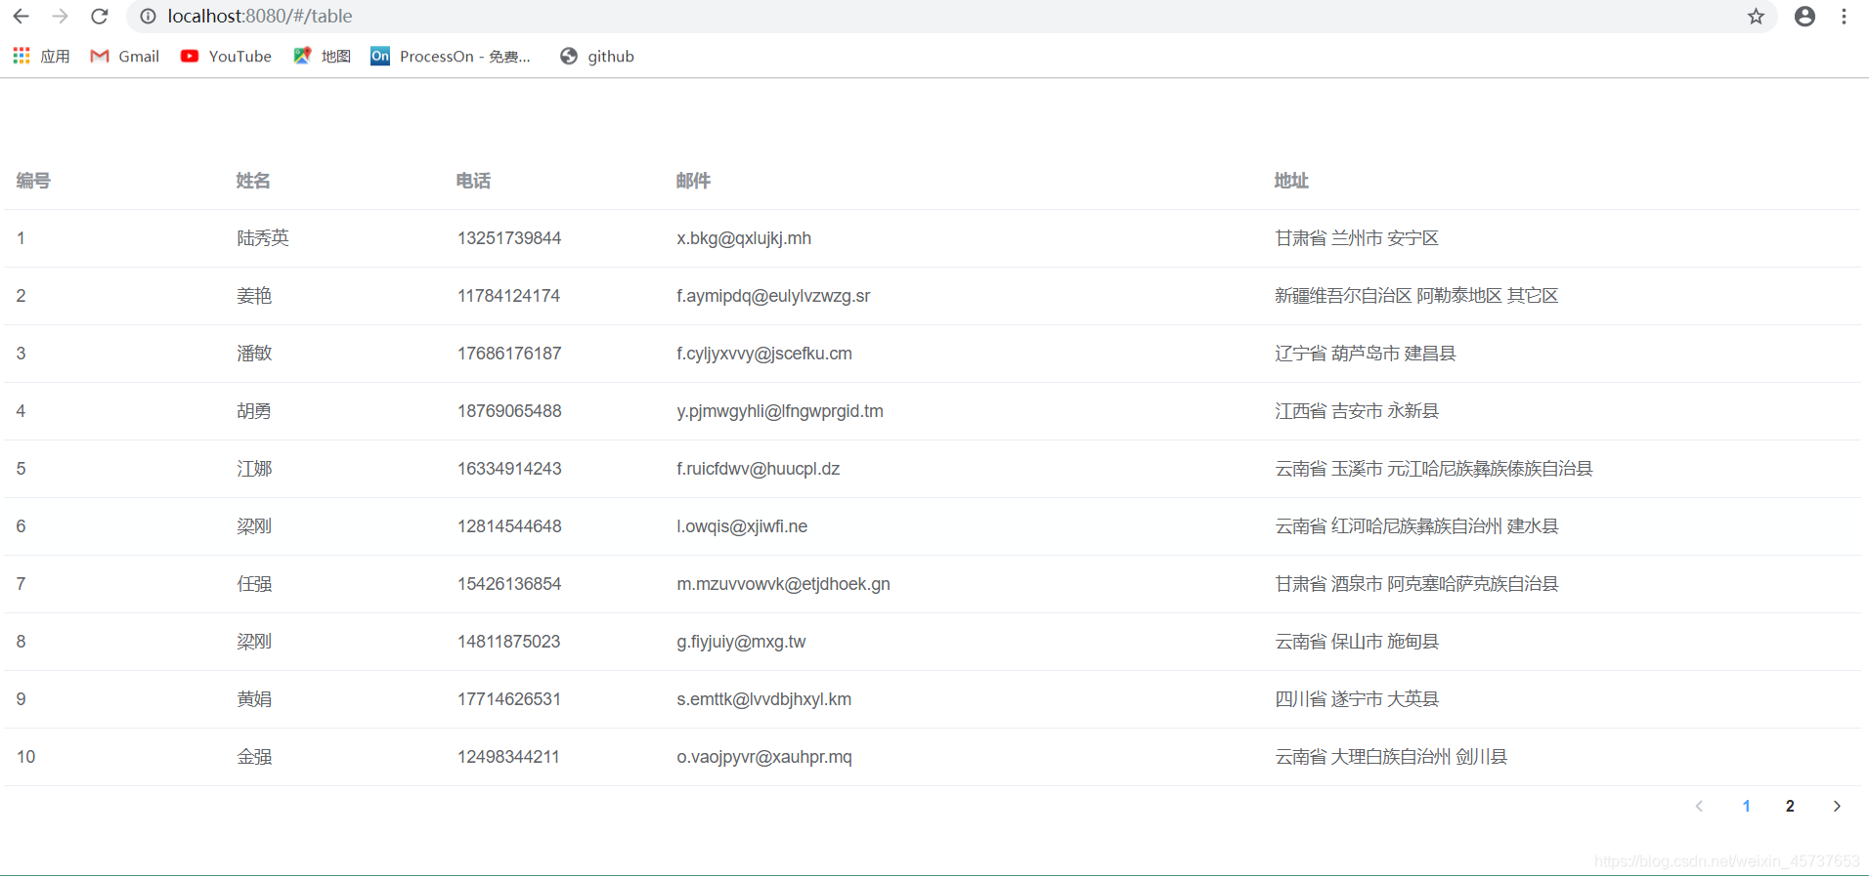1869x879 pixels.
Task: Click phone number 12498344211
Action: pos(509,757)
